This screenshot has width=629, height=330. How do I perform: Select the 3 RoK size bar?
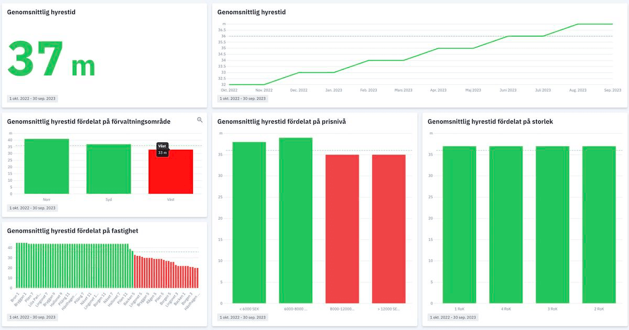tap(552, 225)
